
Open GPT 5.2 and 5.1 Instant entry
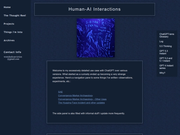click(166, 60)
